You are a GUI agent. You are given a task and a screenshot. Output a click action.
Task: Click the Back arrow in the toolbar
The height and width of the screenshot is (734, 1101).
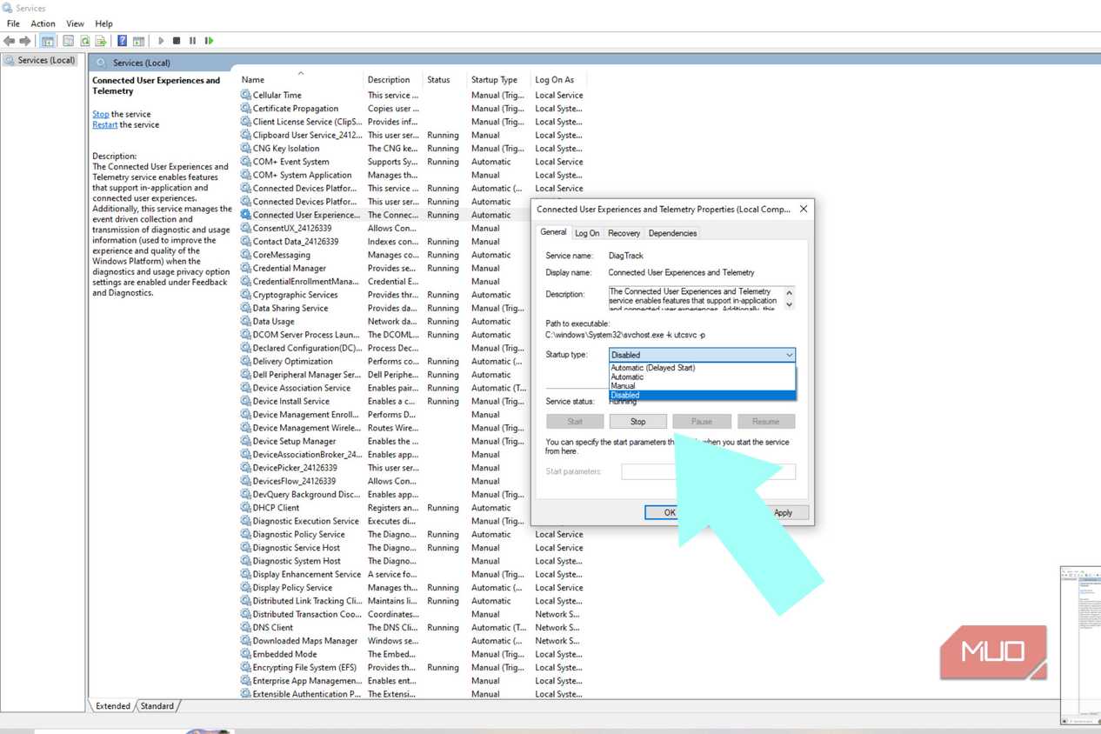10,41
